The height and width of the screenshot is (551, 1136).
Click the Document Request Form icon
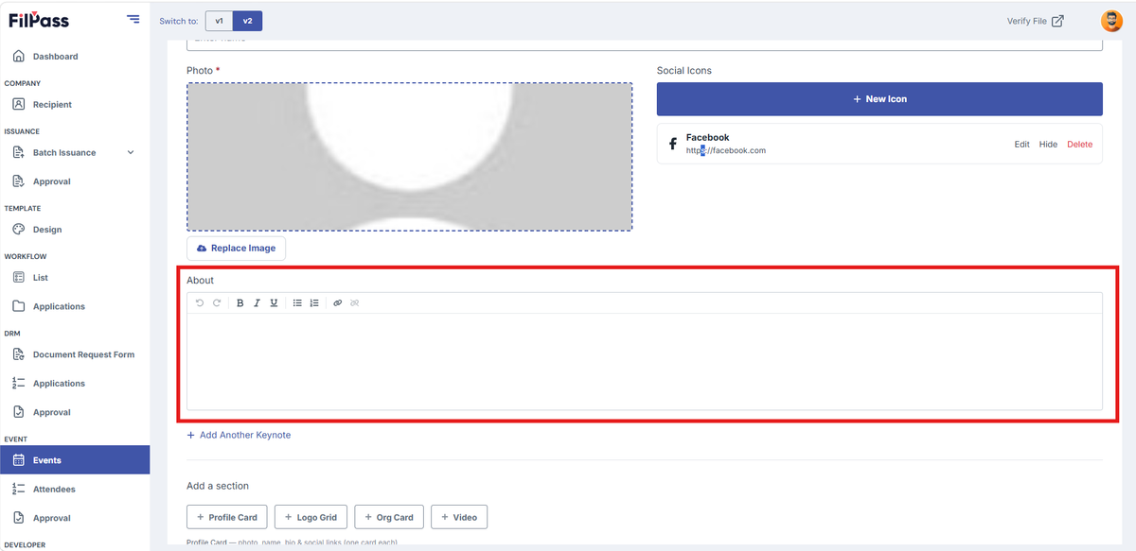click(19, 354)
